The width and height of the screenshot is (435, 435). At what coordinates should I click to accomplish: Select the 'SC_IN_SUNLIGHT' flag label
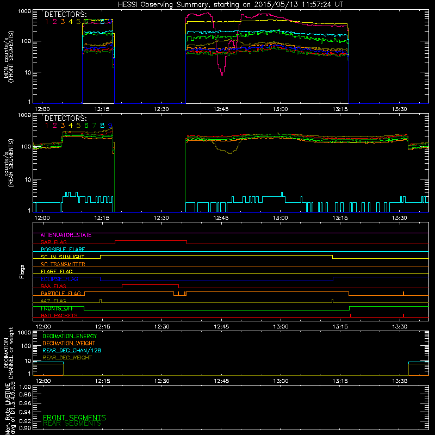63,257
